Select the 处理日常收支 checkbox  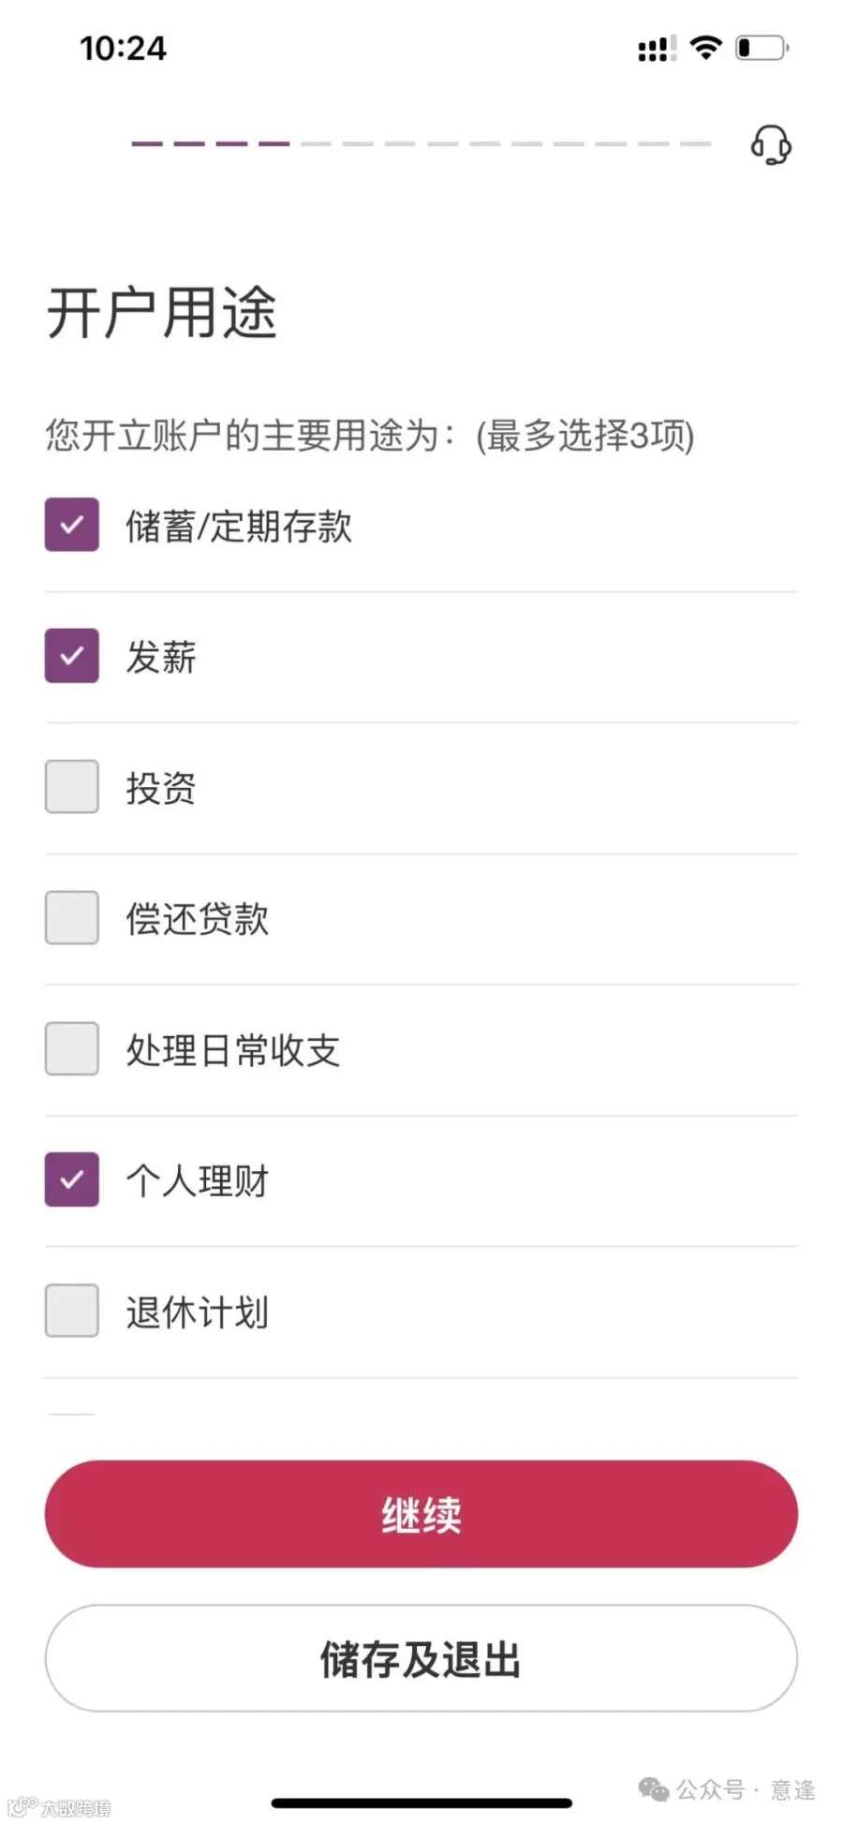point(72,1048)
